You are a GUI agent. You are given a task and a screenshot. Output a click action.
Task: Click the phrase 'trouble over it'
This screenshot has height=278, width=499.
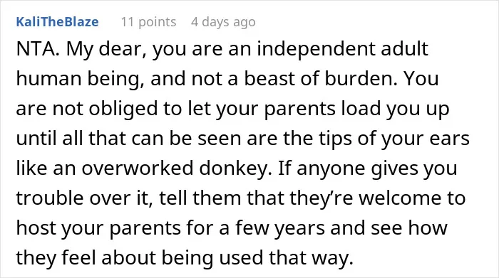click(83, 198)
